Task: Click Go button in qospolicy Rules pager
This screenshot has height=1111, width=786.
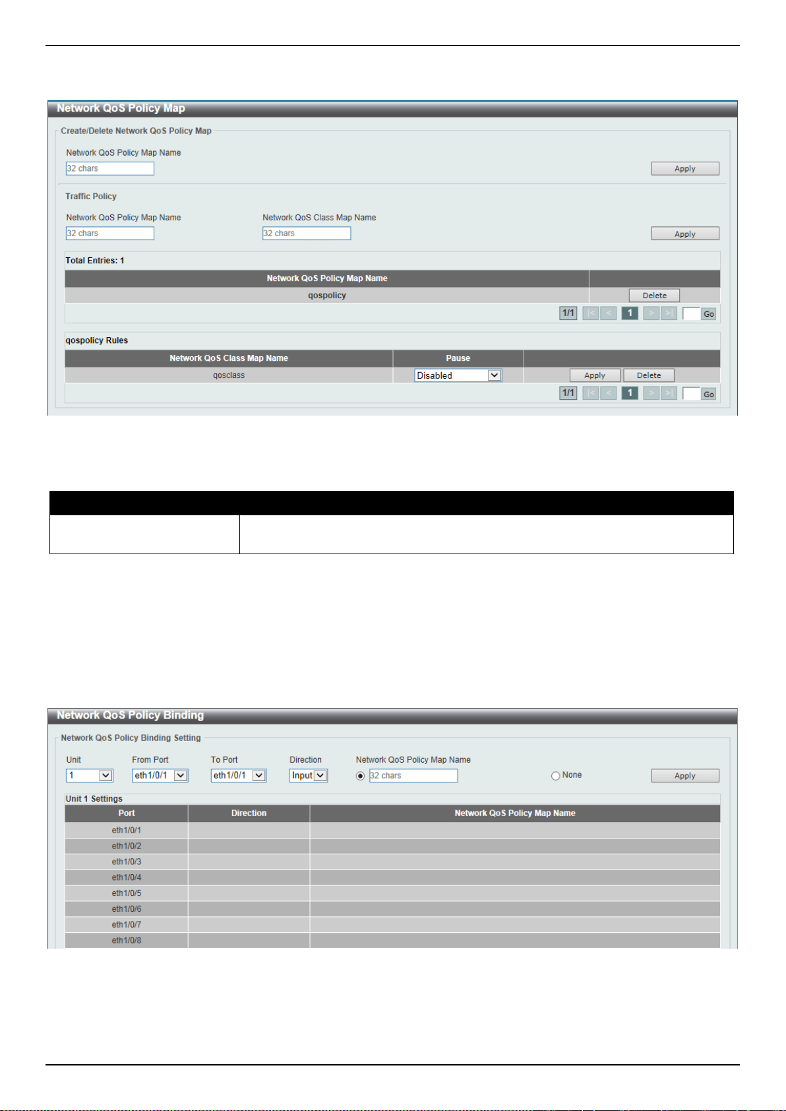Action: click(x=709, y=394)
